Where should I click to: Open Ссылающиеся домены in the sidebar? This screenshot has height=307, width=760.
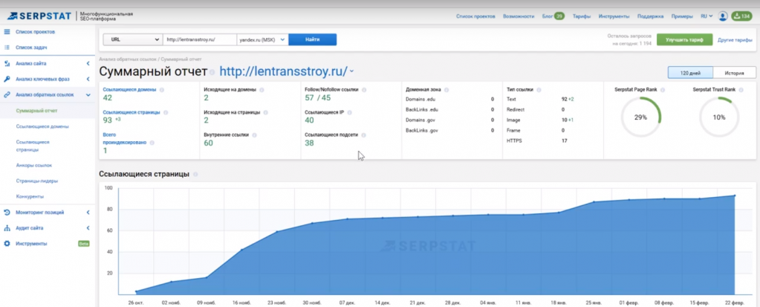42,126
